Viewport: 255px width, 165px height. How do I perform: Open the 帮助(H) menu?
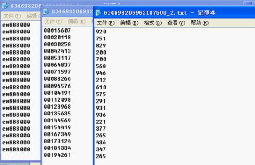[200, 23]
